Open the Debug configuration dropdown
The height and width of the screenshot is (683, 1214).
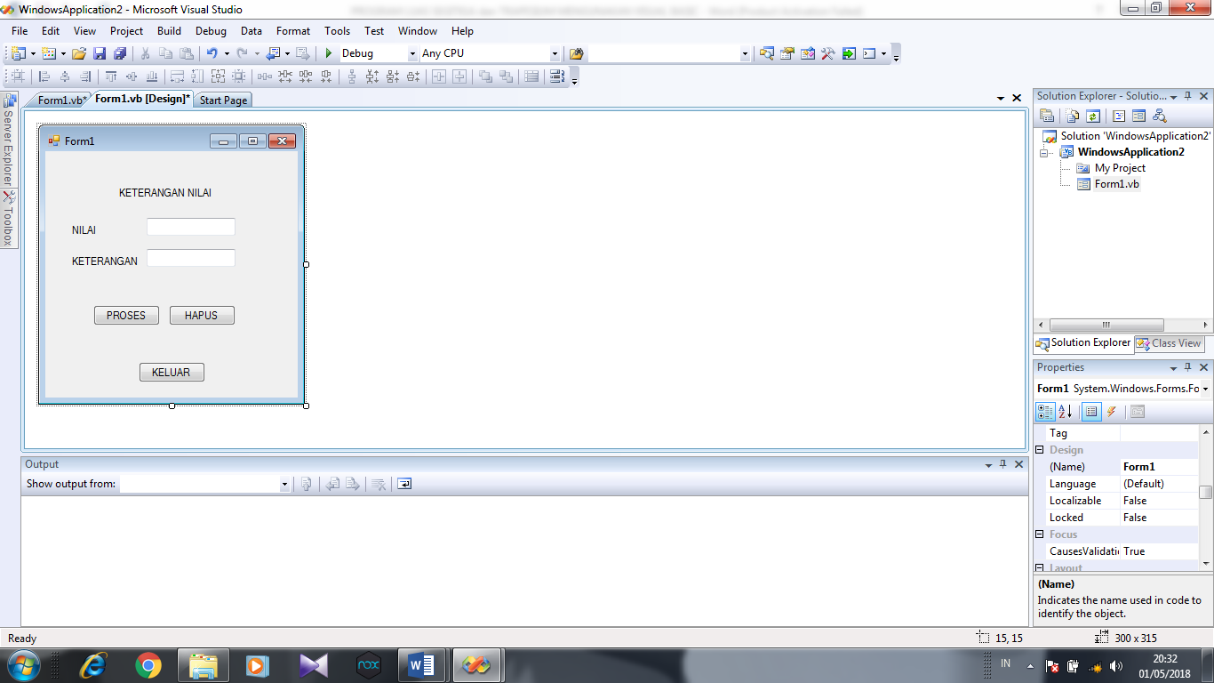tap(411, 53)
